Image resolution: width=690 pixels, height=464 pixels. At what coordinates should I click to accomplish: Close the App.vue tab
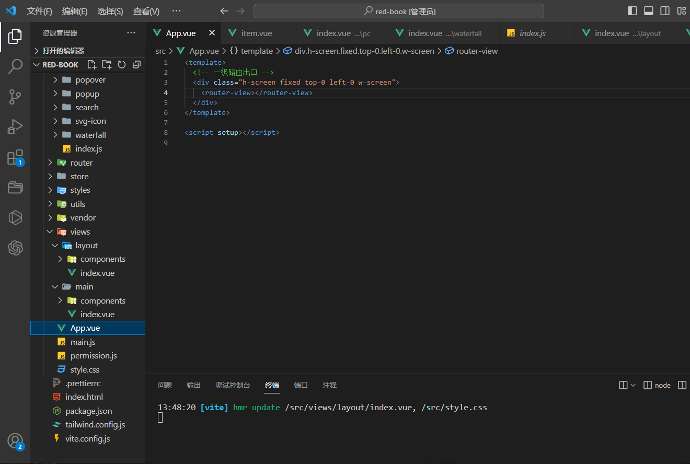click(x=212, y=33)
